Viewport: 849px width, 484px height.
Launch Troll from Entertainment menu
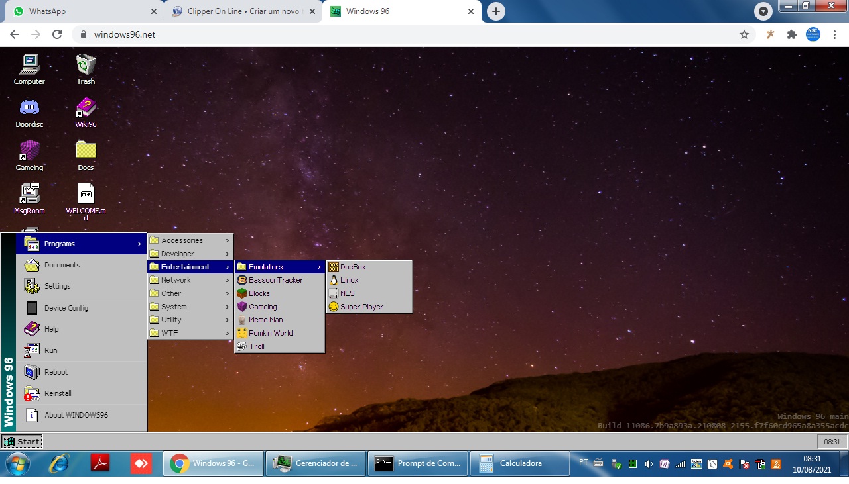point(280,346)
